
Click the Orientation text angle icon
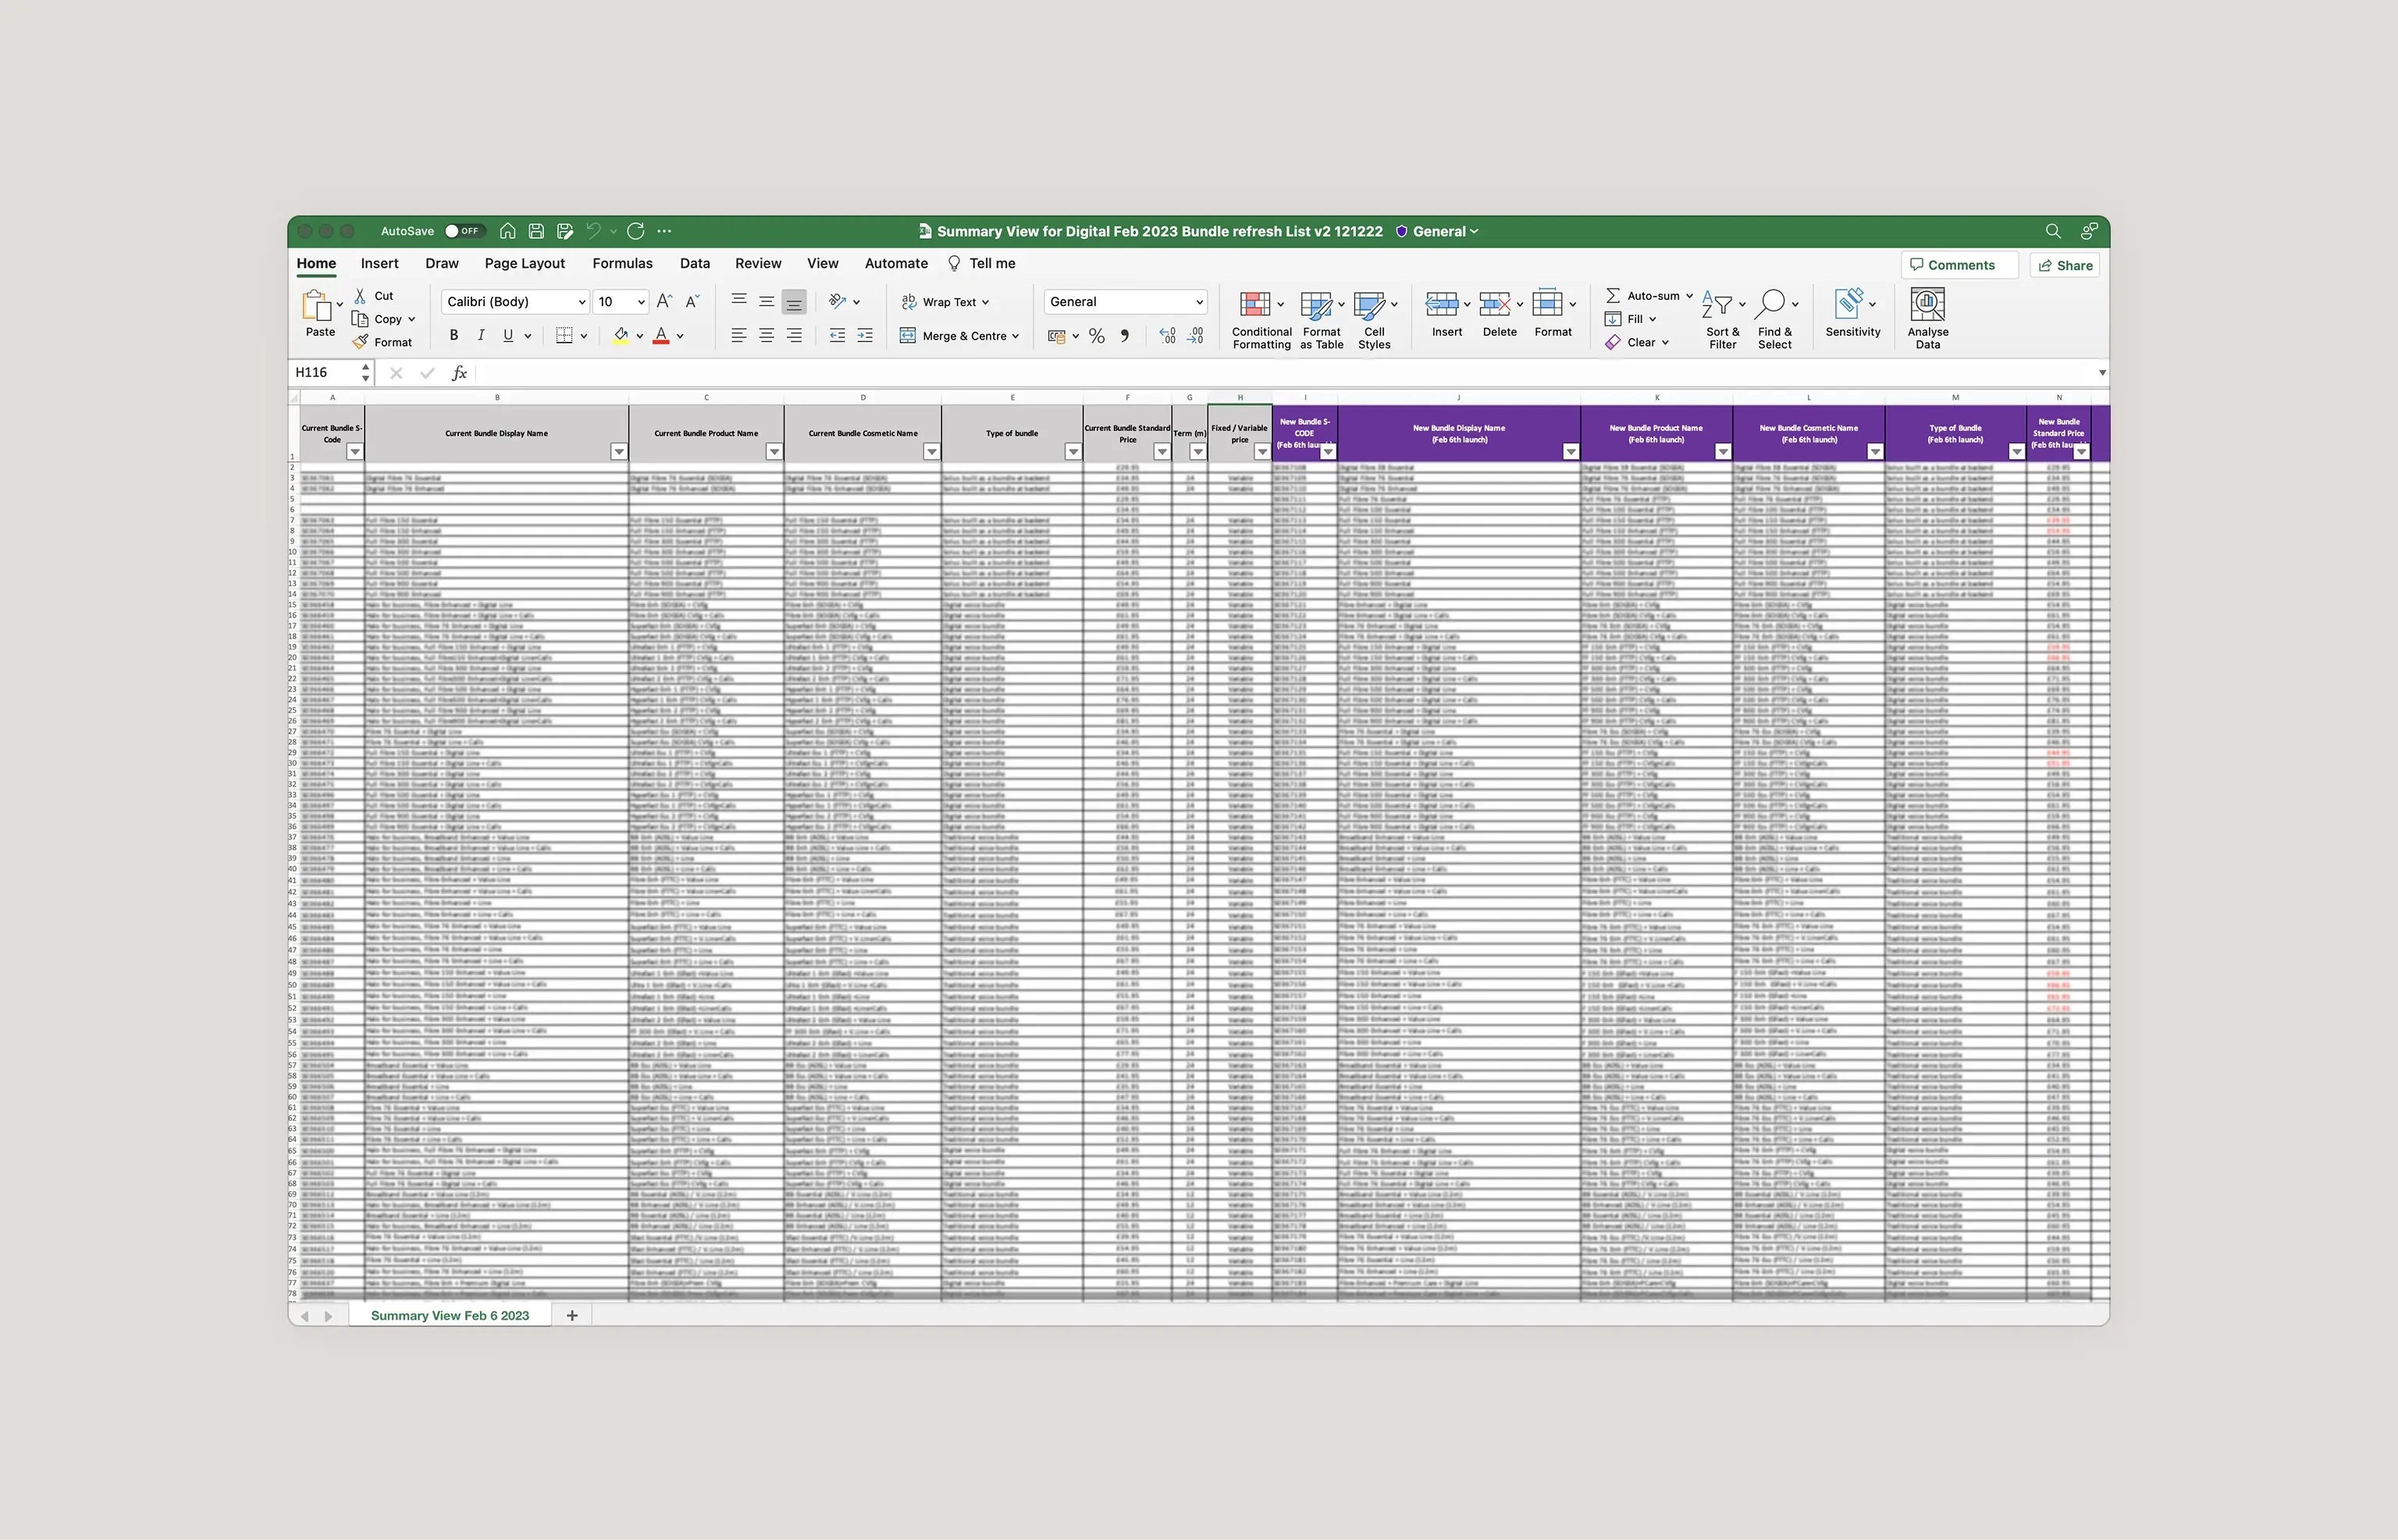coord(838,301)
